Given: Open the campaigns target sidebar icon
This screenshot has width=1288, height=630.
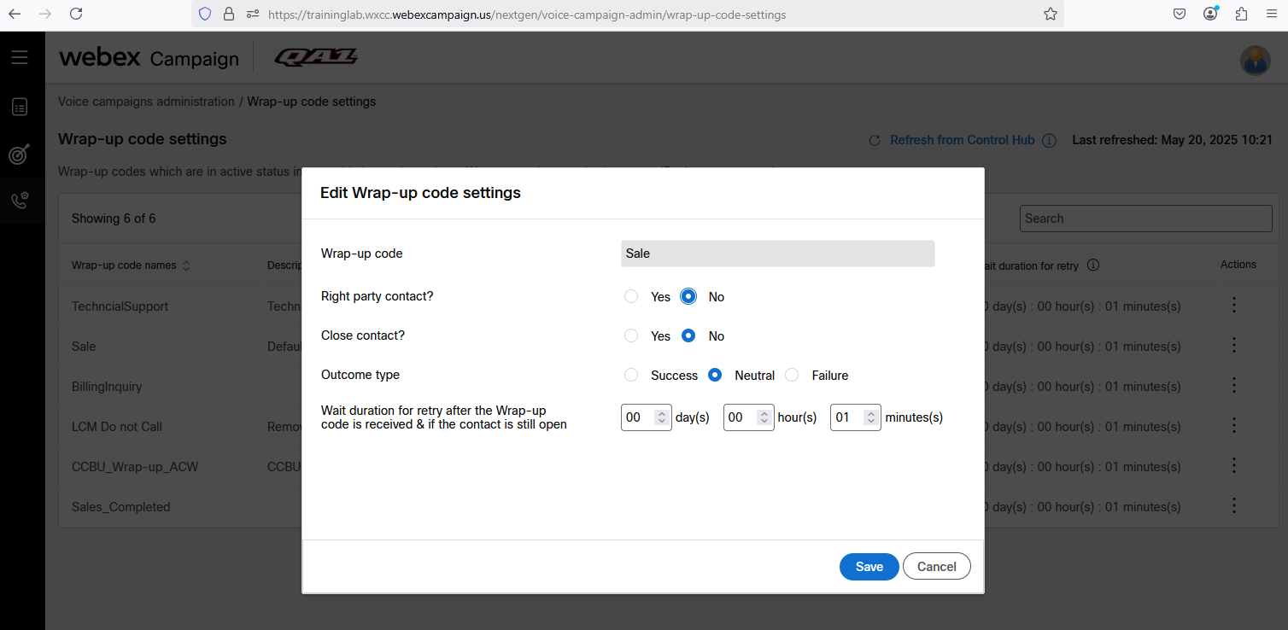Looking at the screenshot, I should pyautogui.click(x=20, y=154).
